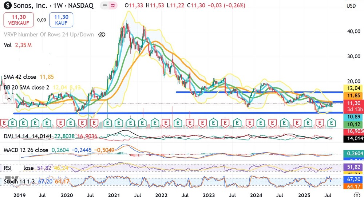Click the blue 11,30 KAUF buy button
The height and width of the screenshot is (197, 364).
(61, 20)
